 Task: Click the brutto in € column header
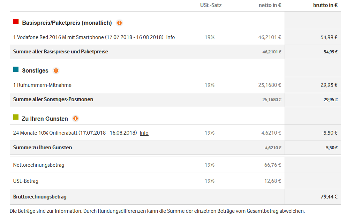tap(326, 5)
